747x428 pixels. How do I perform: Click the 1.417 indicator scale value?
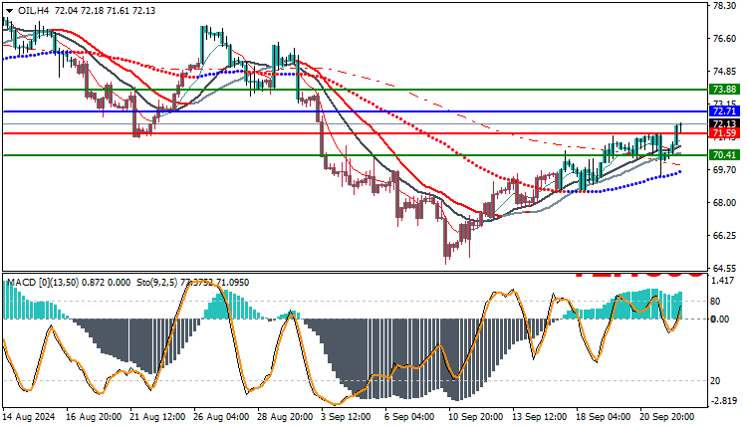coord(722,281)
